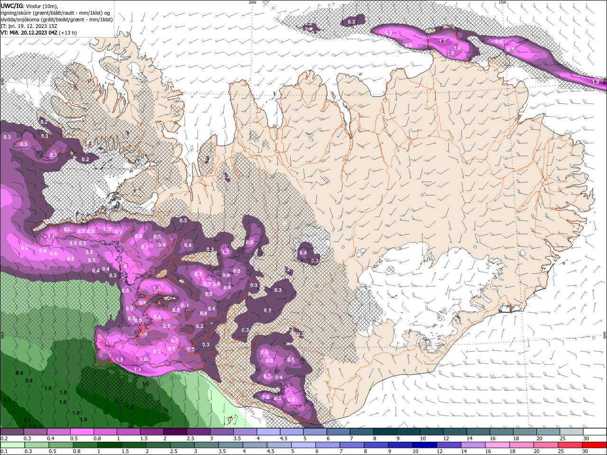Viewport: 607px width, 455px height.
Task: Click the grey-blue rain swatch between 3.5 and 4
Action: point(230,445)
